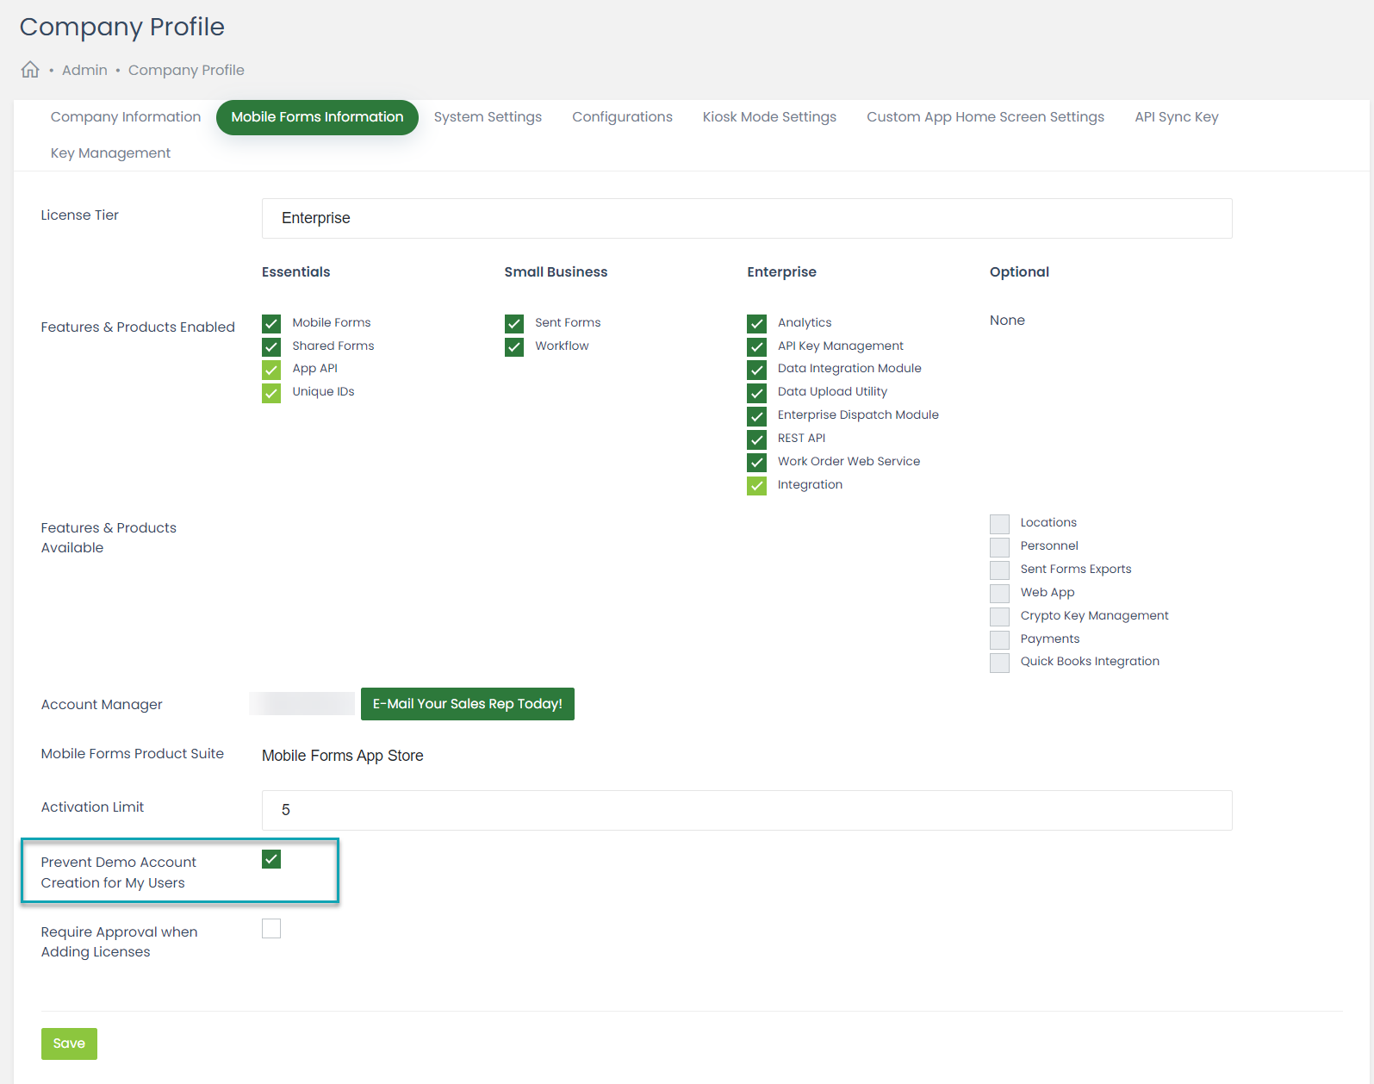
Task: Tick the Quick Books Integration checkbox
Action: [999, 663]
